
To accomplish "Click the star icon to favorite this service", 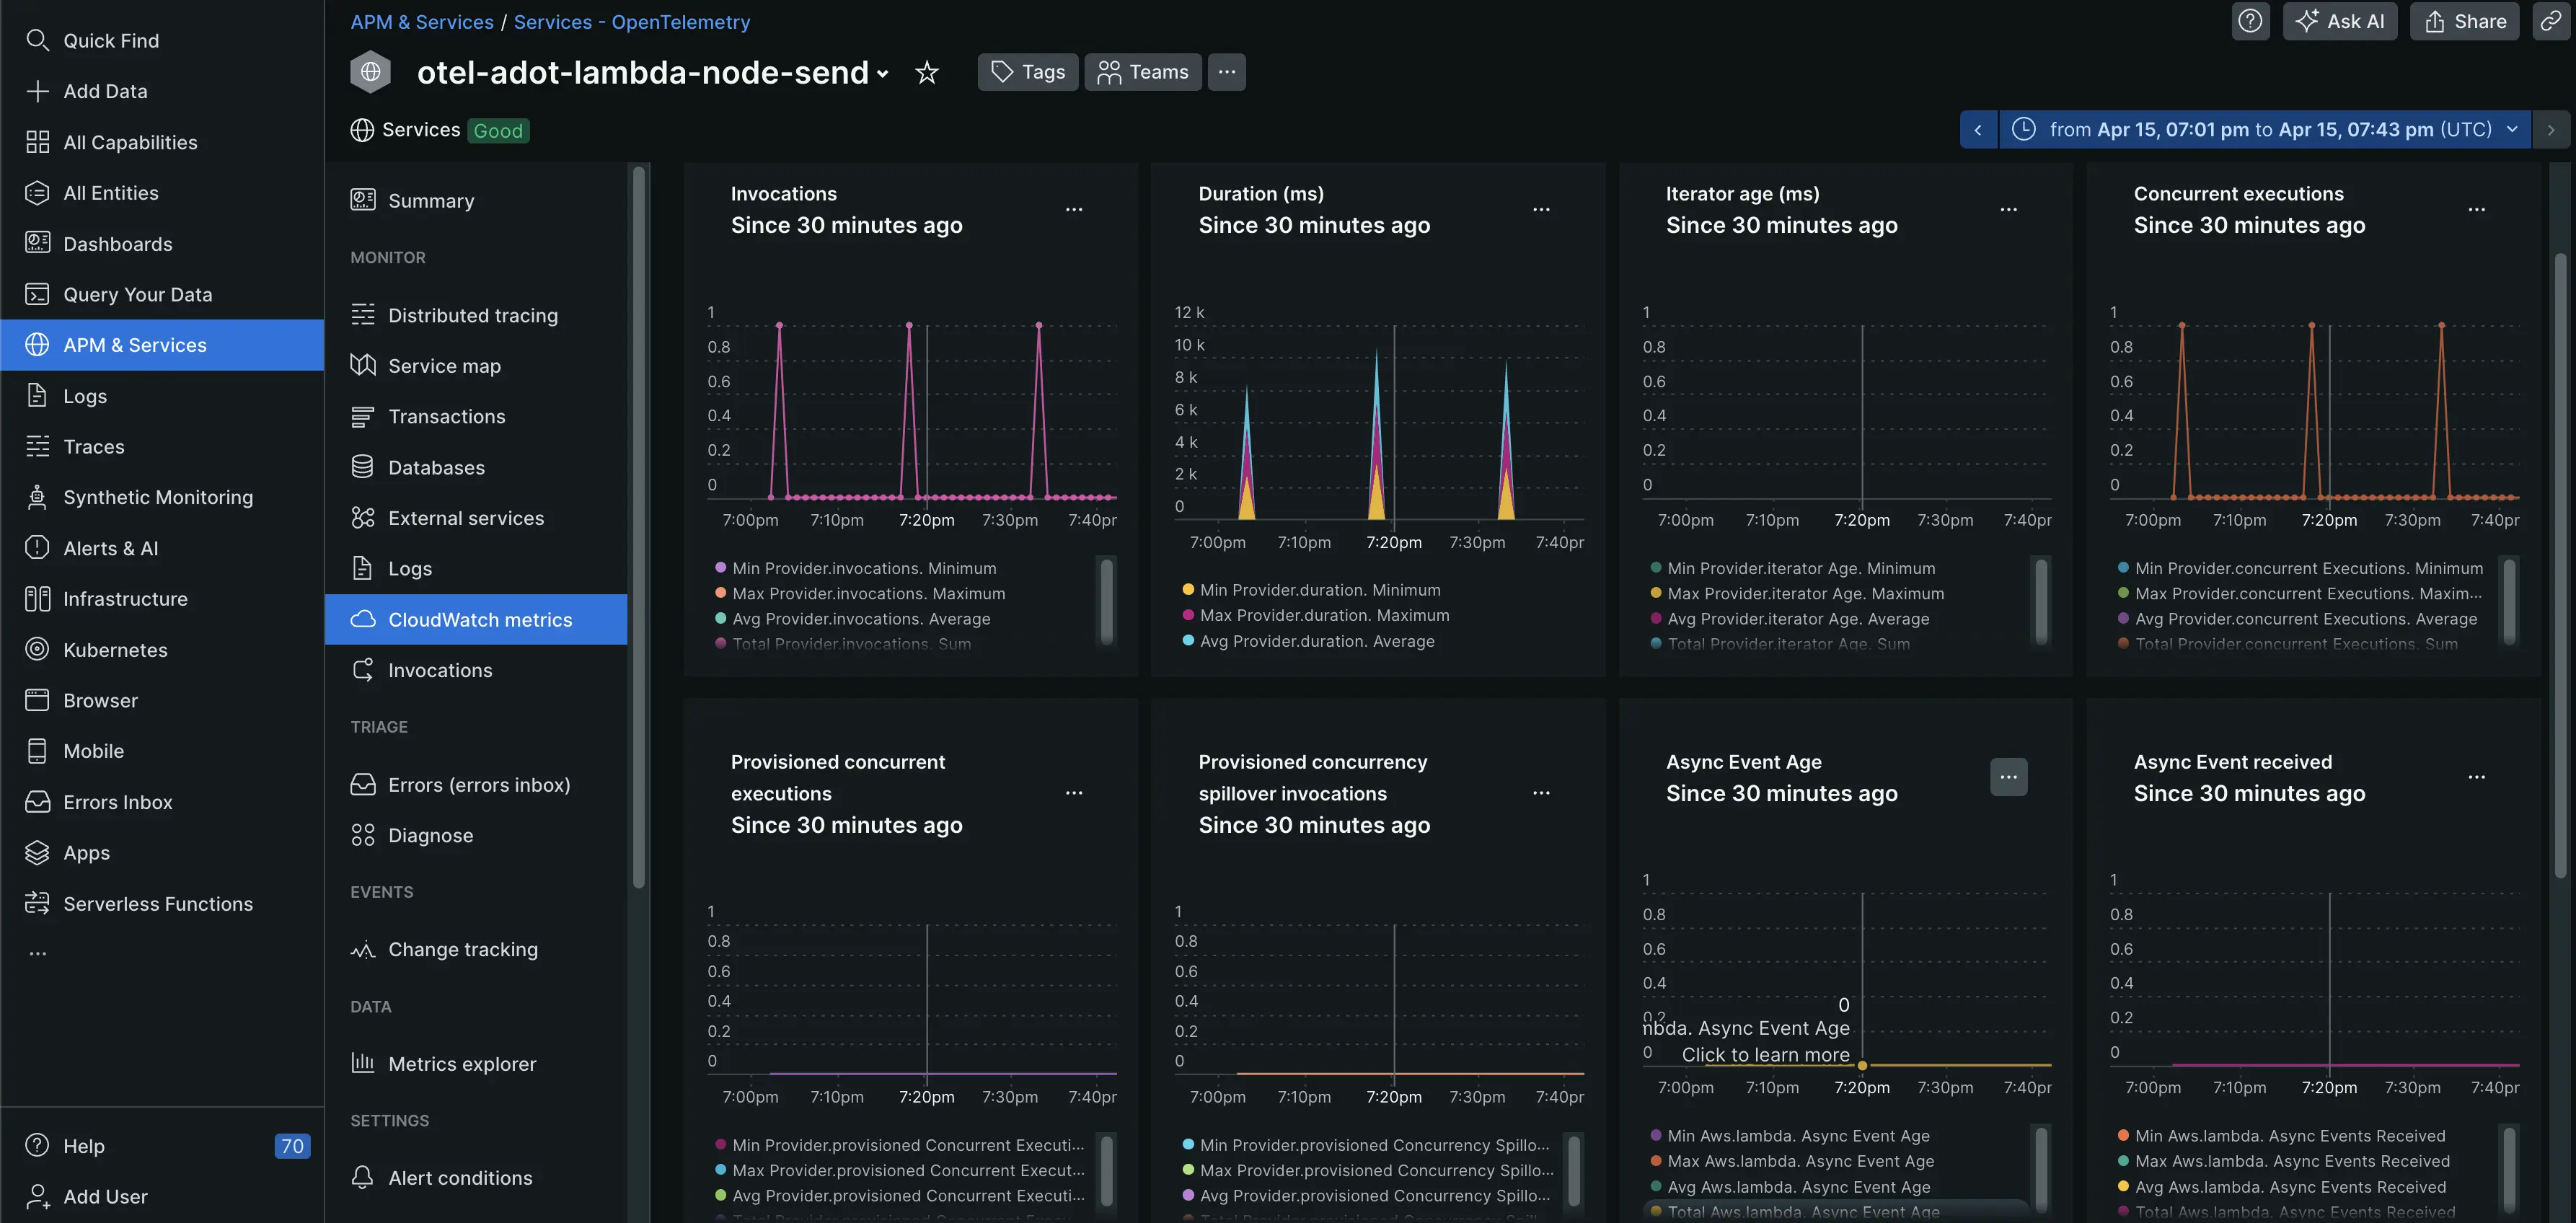I will 927,72.
